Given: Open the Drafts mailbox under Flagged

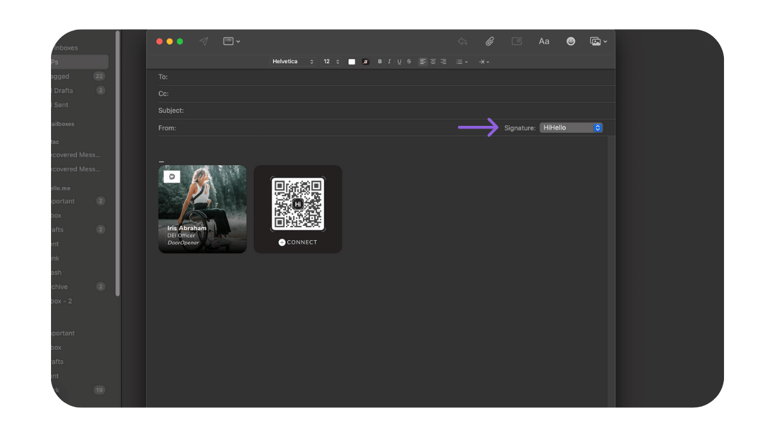Looking at the screenshot, I should click(79, 90).
